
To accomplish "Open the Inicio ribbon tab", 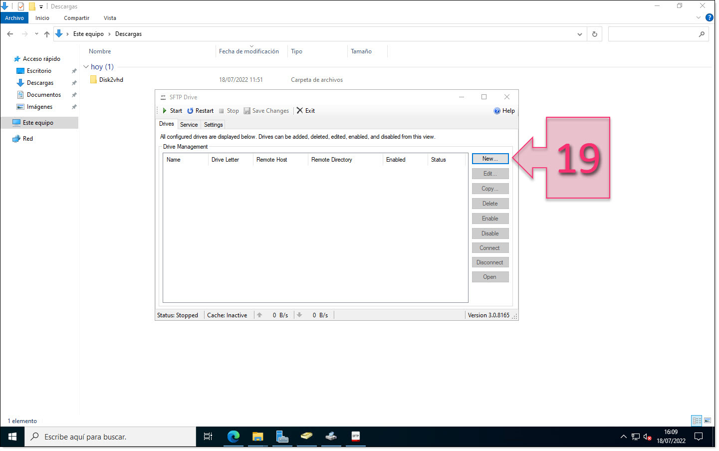I will (x=42, y=18).
